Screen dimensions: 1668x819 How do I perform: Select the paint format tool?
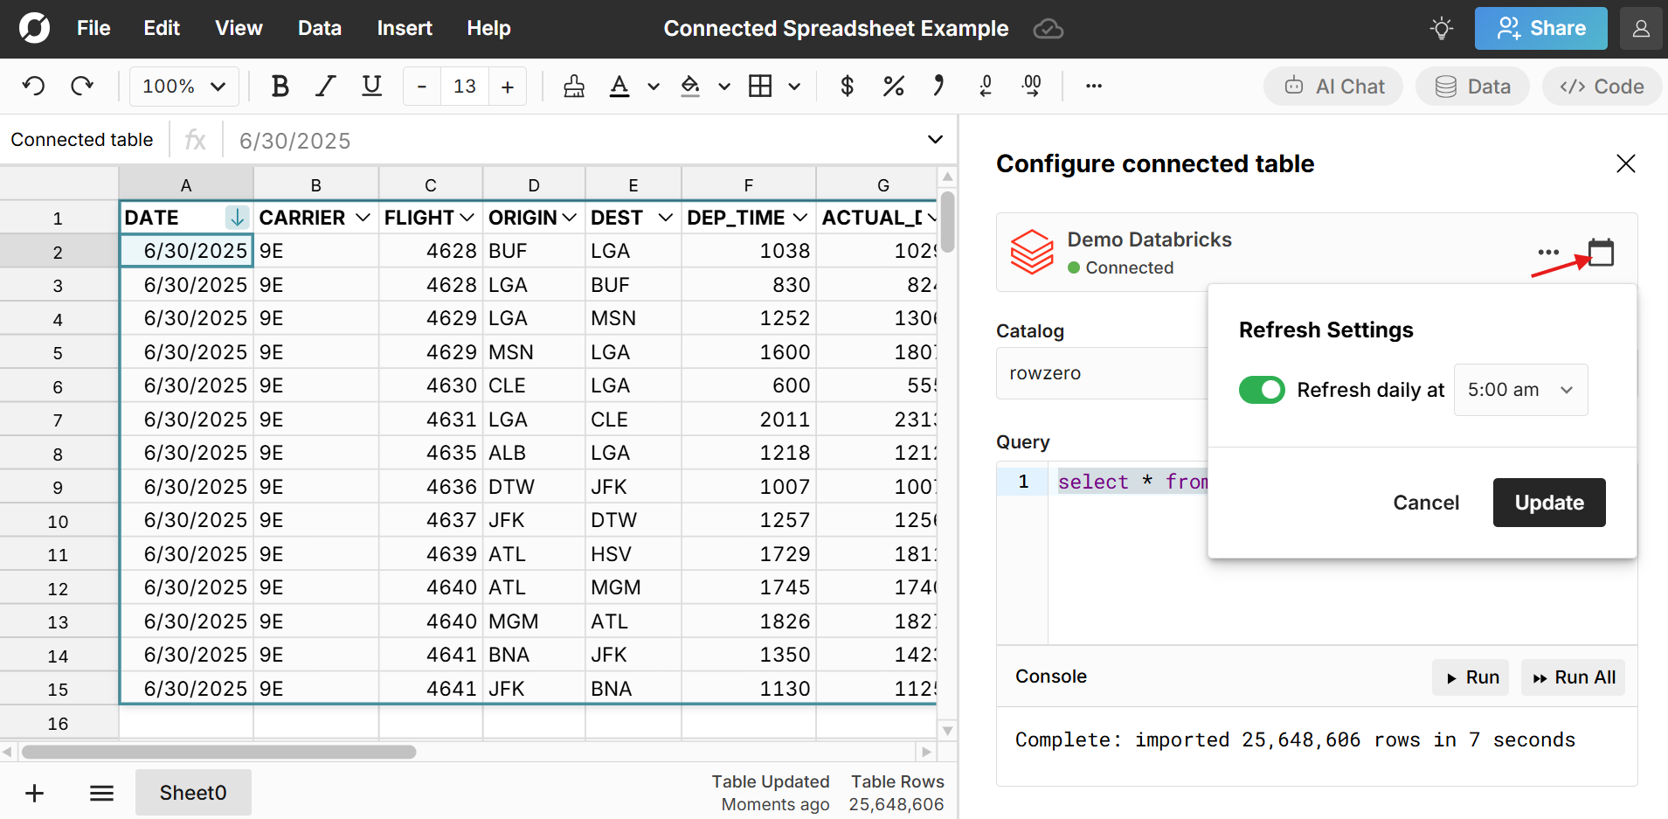pyautogui.click(x=572, y=86)
